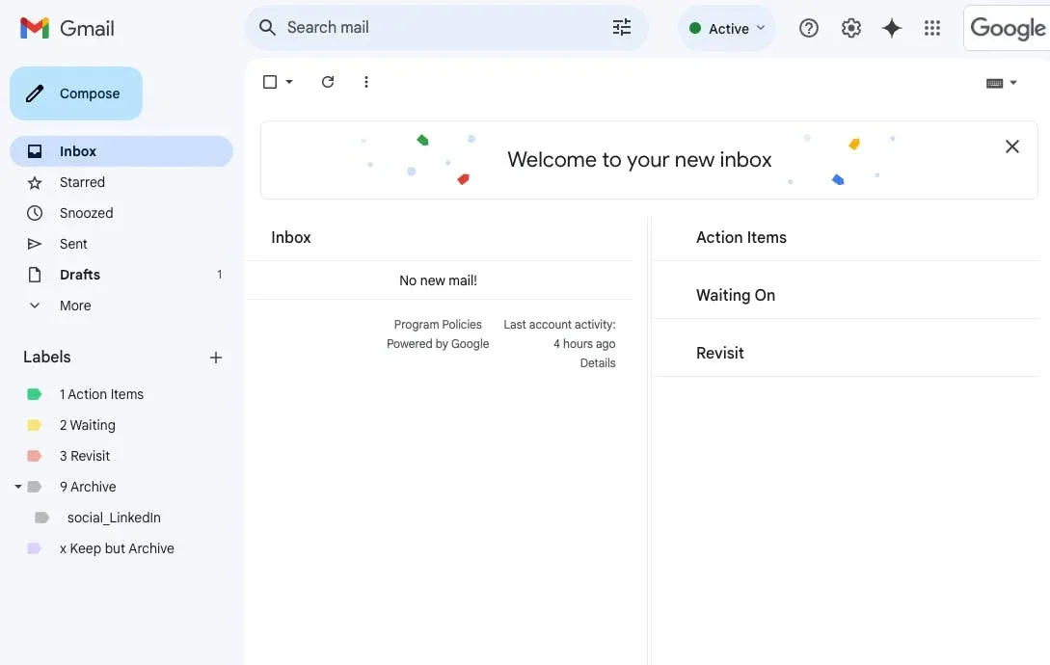Refresh the inbox with the reload icon
The width and height of the screenshot is (1050, 665).
pyautogui.click(x=327, y=82)
